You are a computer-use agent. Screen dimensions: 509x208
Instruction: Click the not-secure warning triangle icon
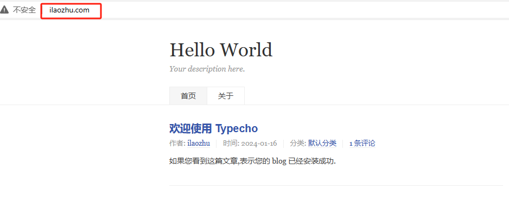click(4, 10)
